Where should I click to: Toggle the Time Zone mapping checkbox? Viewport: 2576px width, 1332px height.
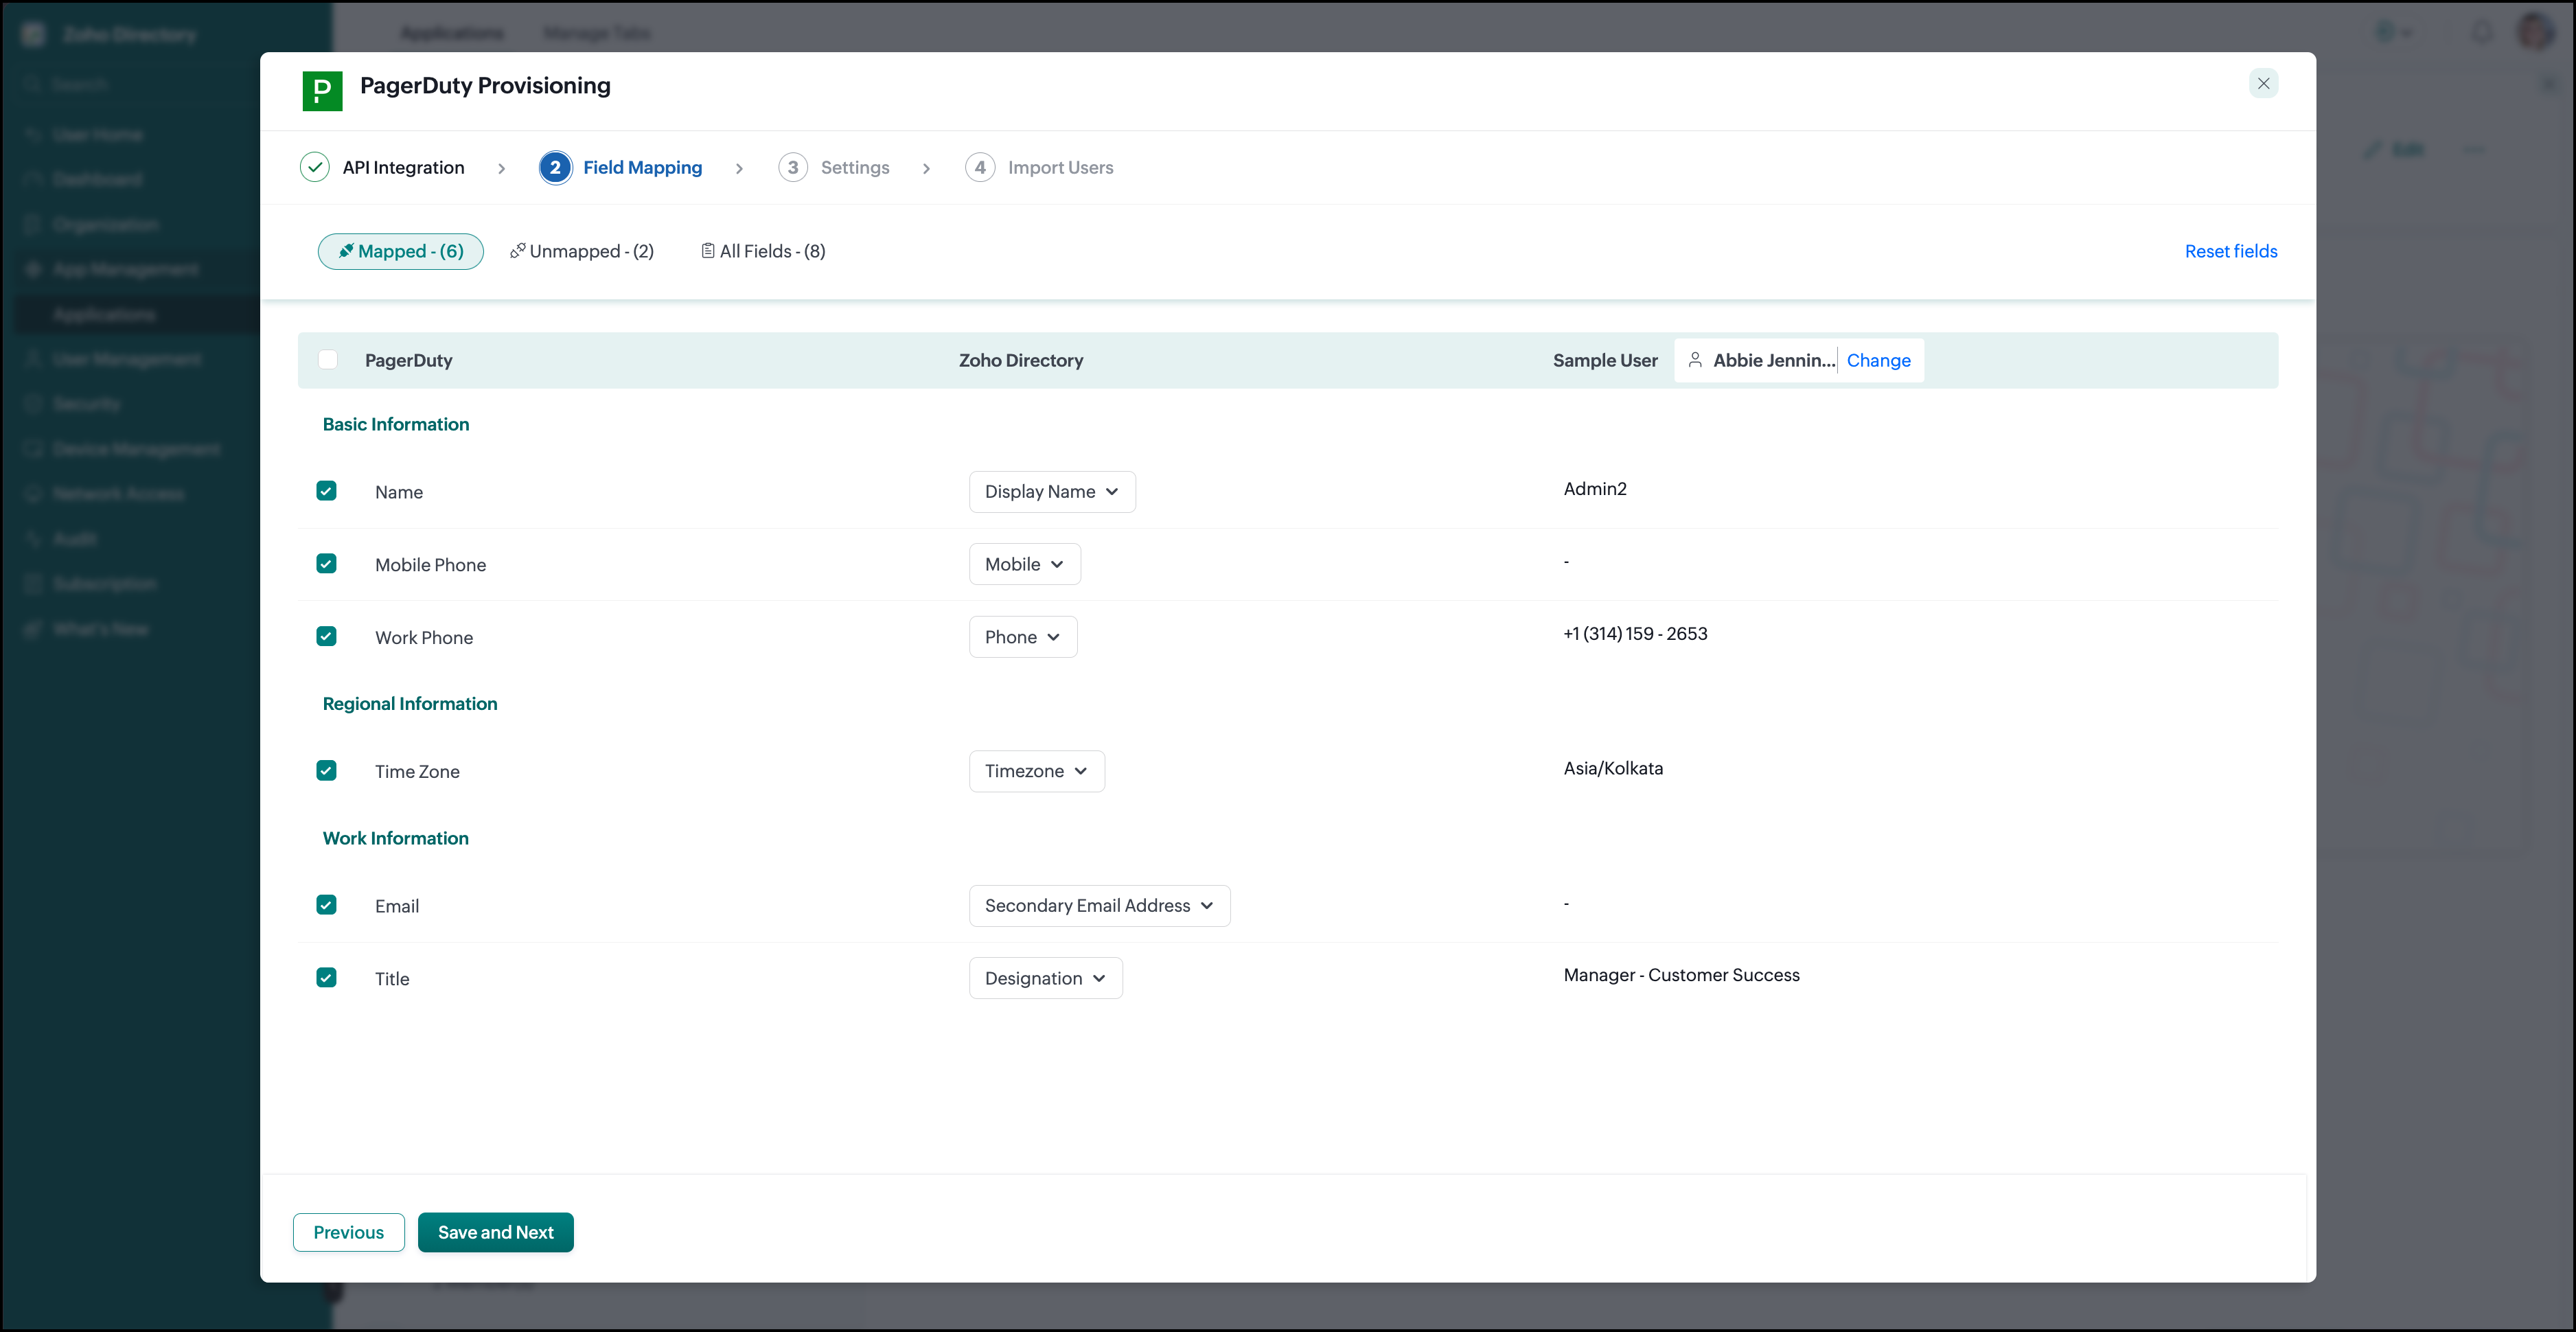(326, 770)
